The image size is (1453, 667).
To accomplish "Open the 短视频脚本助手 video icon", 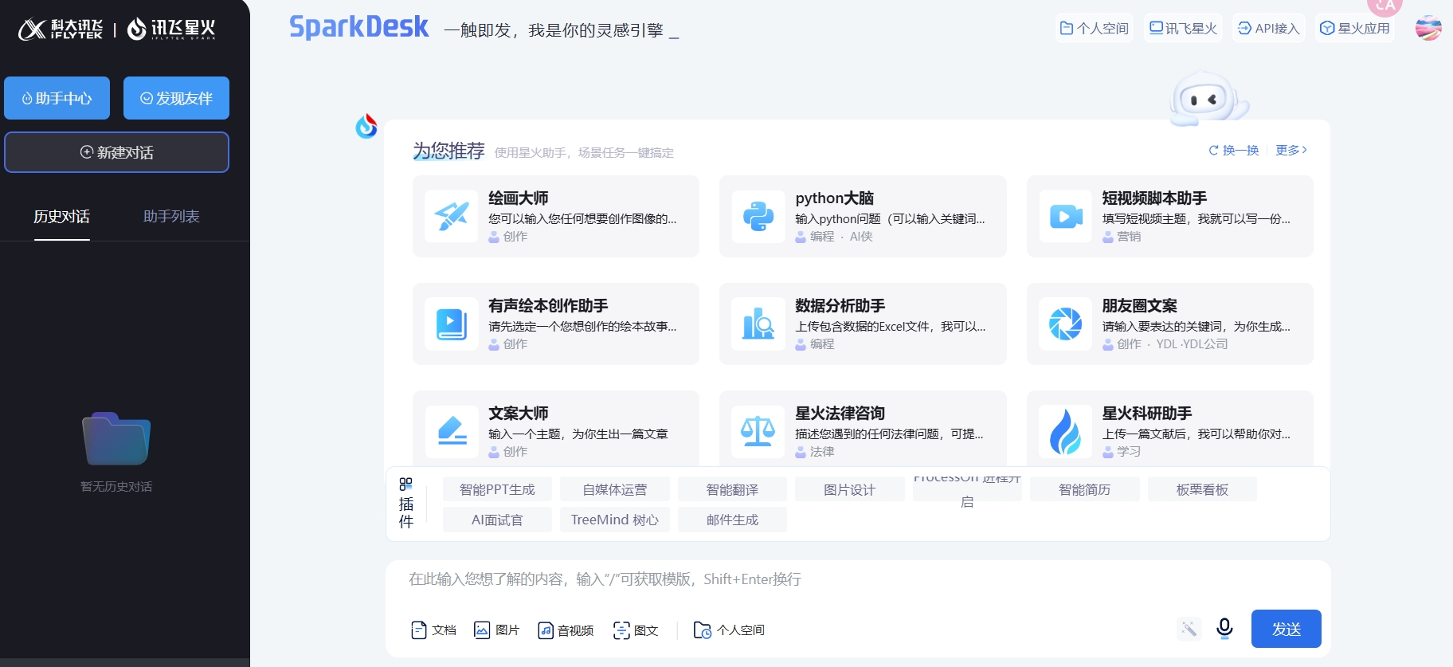I will [x=1065, y=216].
